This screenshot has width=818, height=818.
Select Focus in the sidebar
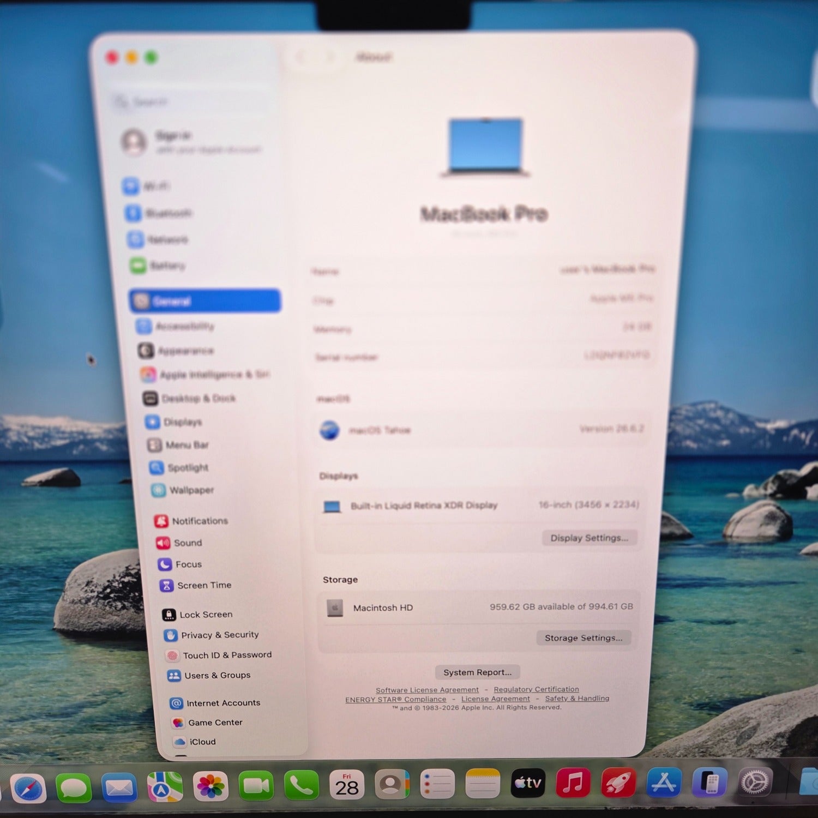180,564
